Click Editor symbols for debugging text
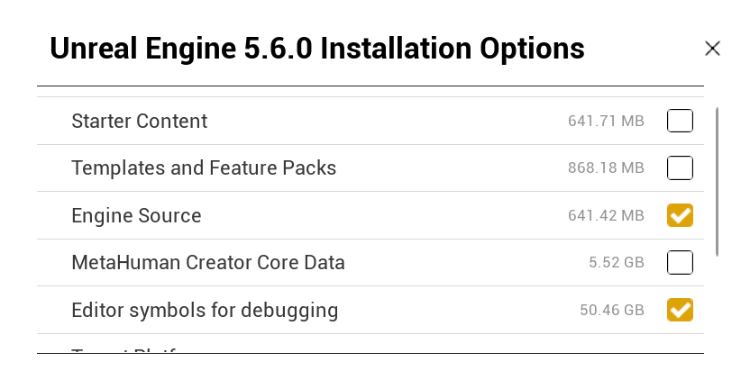Viewport: 750px width, 371px height. coord(205,311)
